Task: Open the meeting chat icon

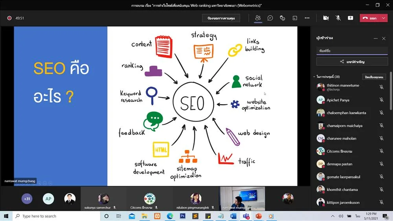Action: pos(270,18)
